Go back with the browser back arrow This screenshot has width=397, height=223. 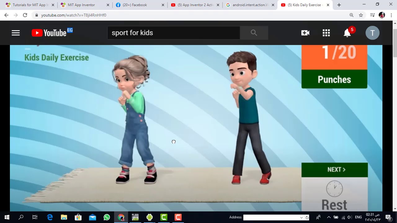click(x=6, y=15)
